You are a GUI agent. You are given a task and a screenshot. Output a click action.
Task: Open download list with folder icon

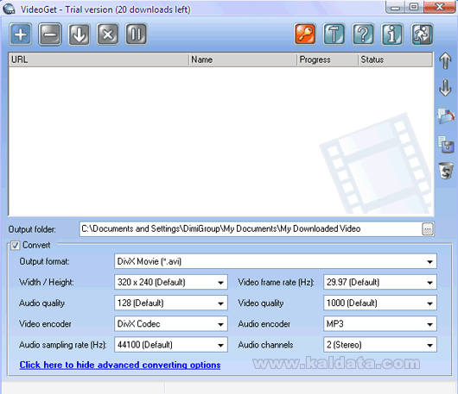coord(446,116)
